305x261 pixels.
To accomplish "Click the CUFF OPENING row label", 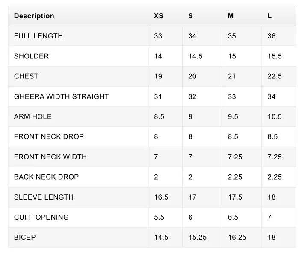I will pyautogui.click(x=41, y=217).
